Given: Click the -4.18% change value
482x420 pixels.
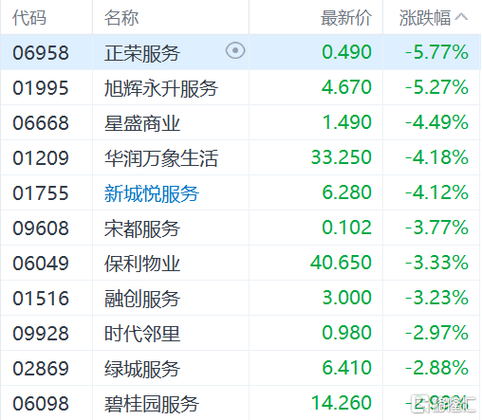Looking at the screenshot, I should [436, 157].
